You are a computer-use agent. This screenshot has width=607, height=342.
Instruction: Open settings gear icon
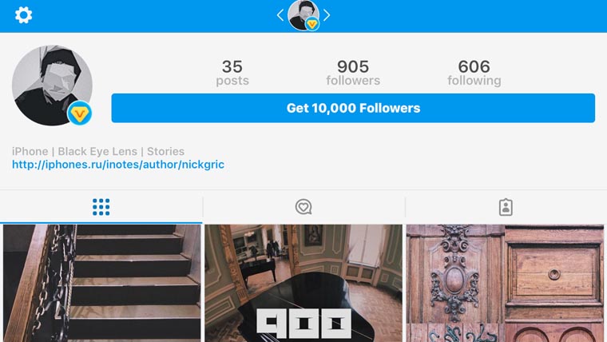24,15
